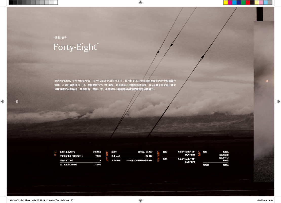Click the 定制版 row label

click(206, 165)
